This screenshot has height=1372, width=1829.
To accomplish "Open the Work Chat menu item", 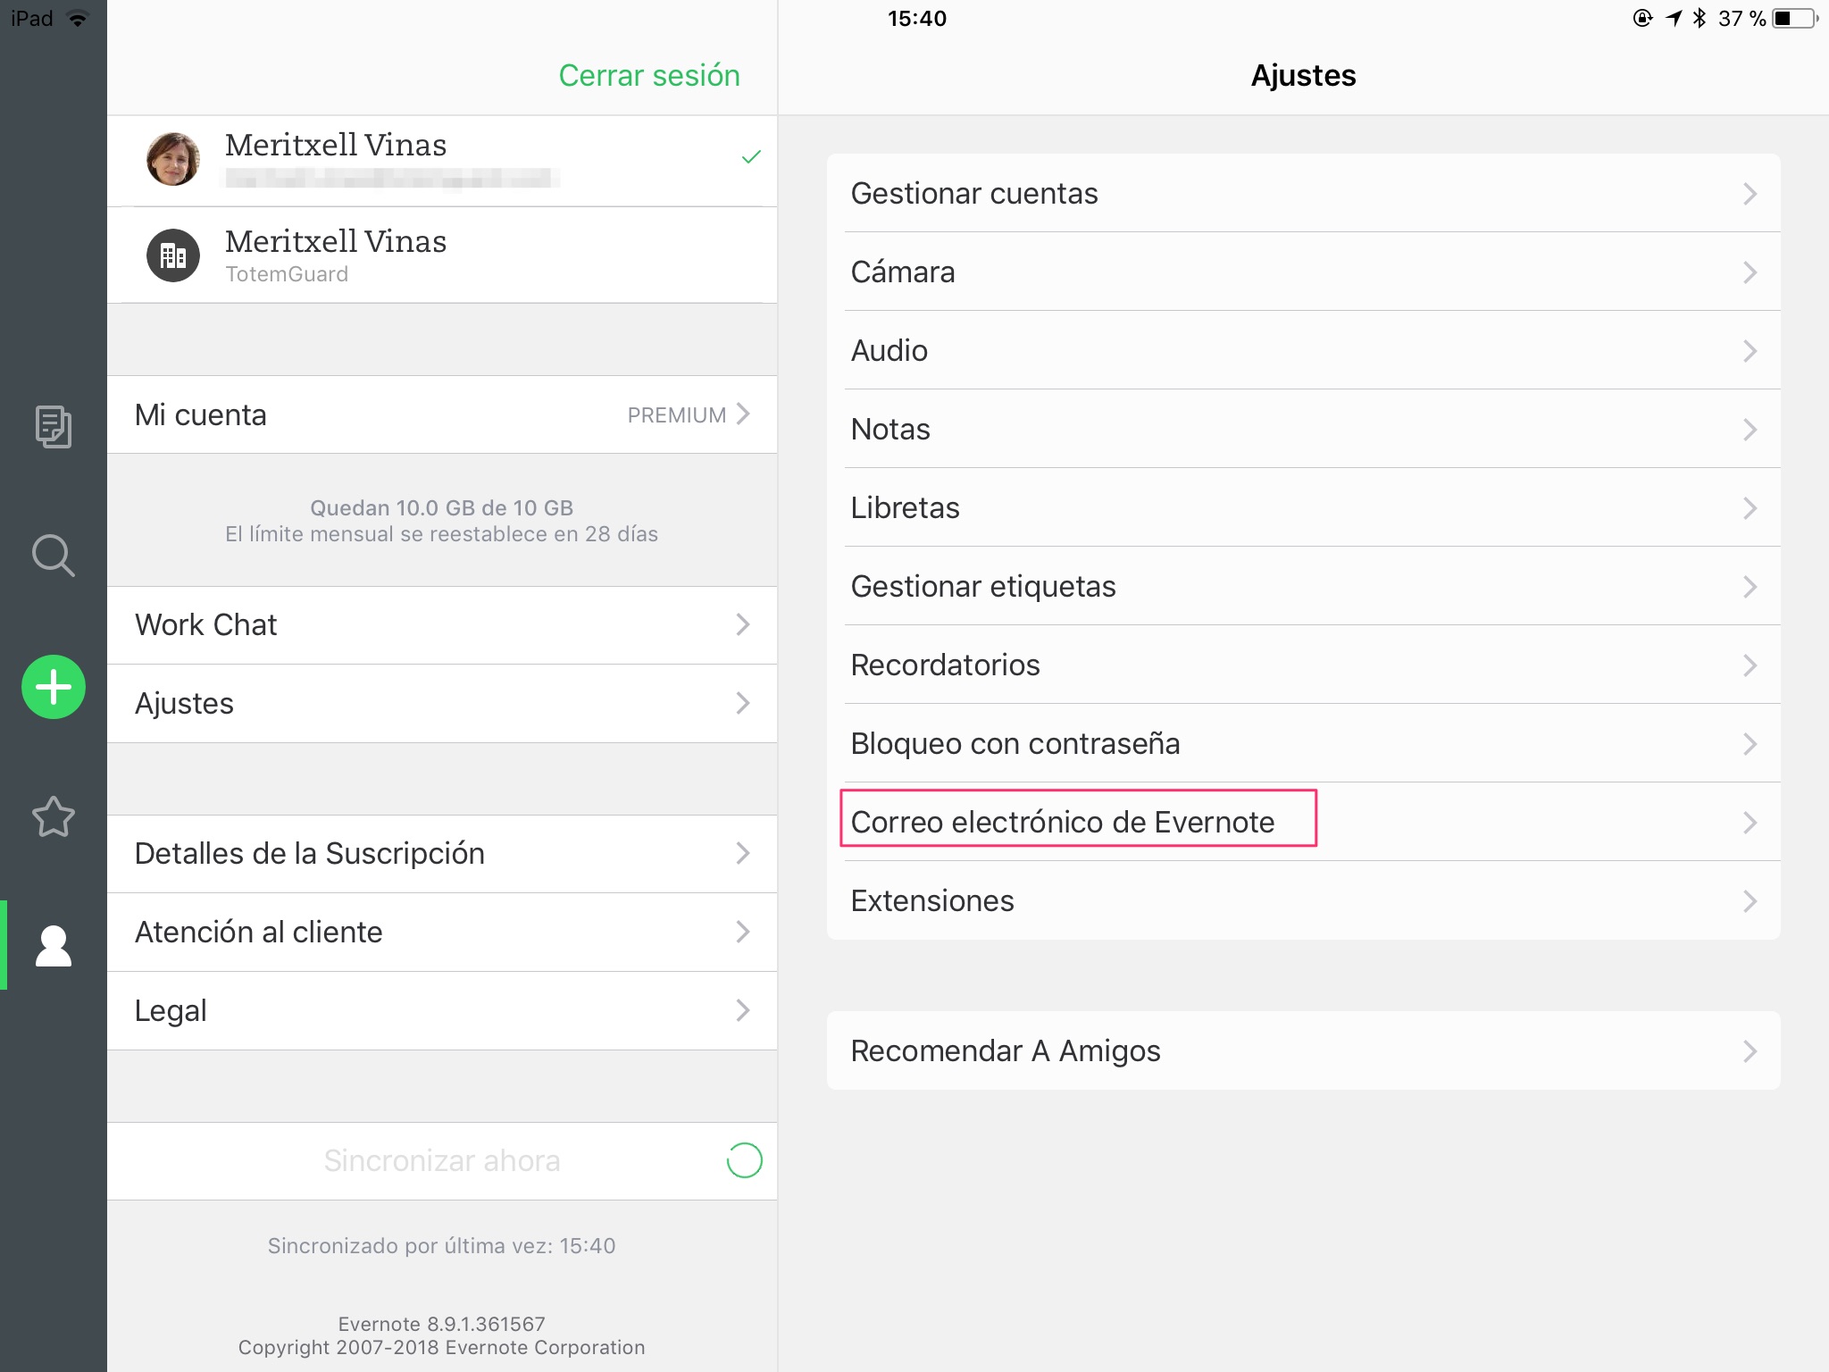I will [x=442, y=625].
